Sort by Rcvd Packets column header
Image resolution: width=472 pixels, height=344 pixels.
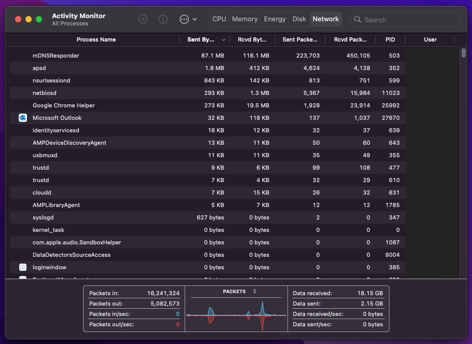pyautogui.click(x=350, y=39)
